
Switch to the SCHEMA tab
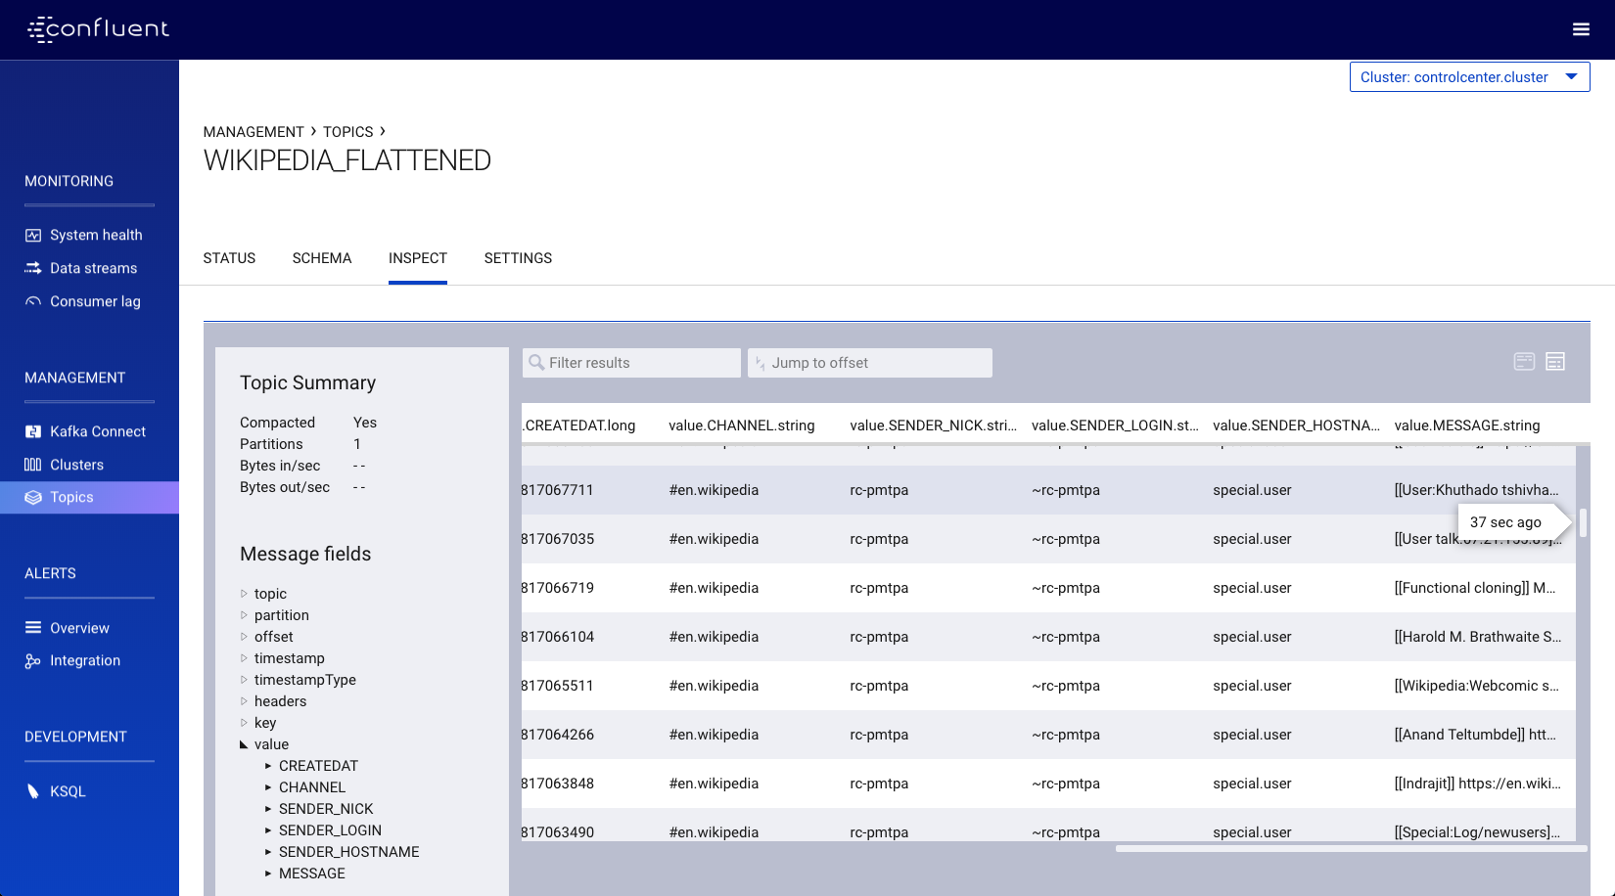click(x=322, y=258)
